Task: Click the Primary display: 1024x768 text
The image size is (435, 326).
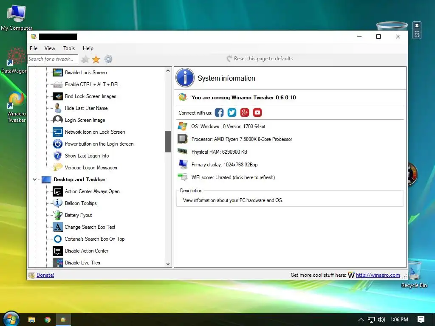Action: 224,165
